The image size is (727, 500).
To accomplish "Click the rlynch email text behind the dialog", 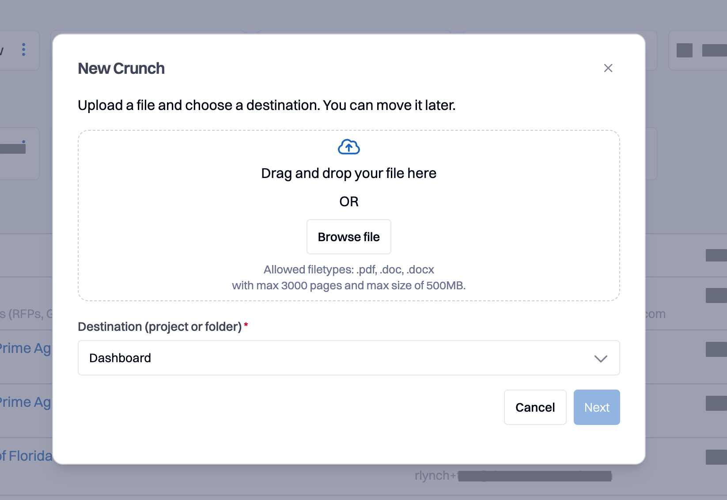I will [513, 476].
